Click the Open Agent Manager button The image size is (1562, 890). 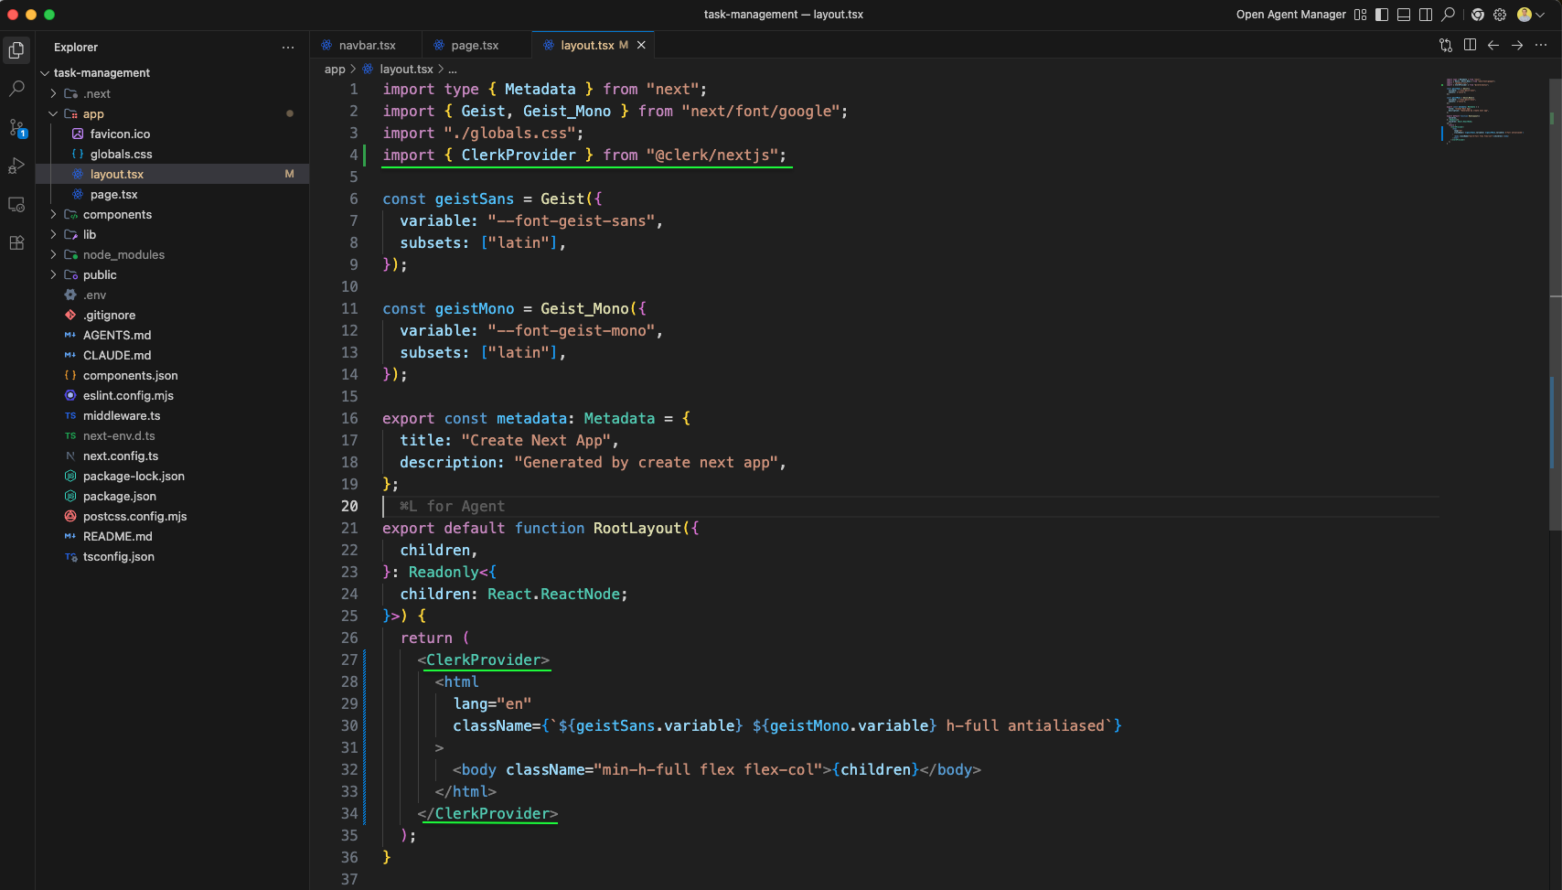(1290, 15)
